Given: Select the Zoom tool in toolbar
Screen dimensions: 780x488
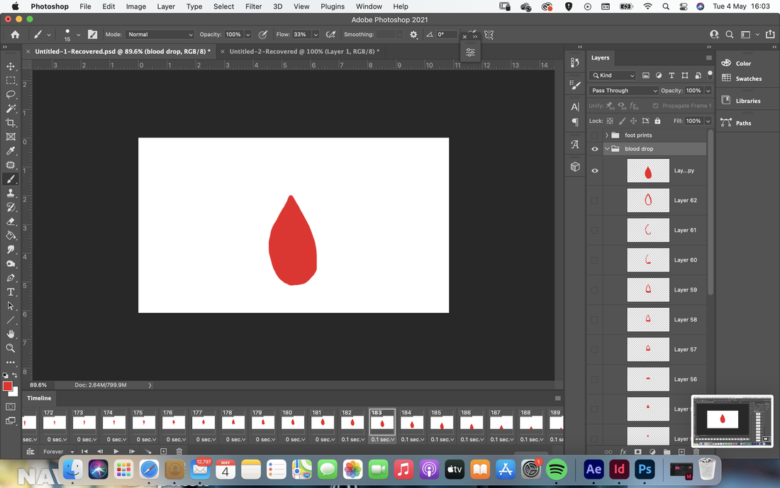Looking at the screenshot, I should (x=11, y=348).
